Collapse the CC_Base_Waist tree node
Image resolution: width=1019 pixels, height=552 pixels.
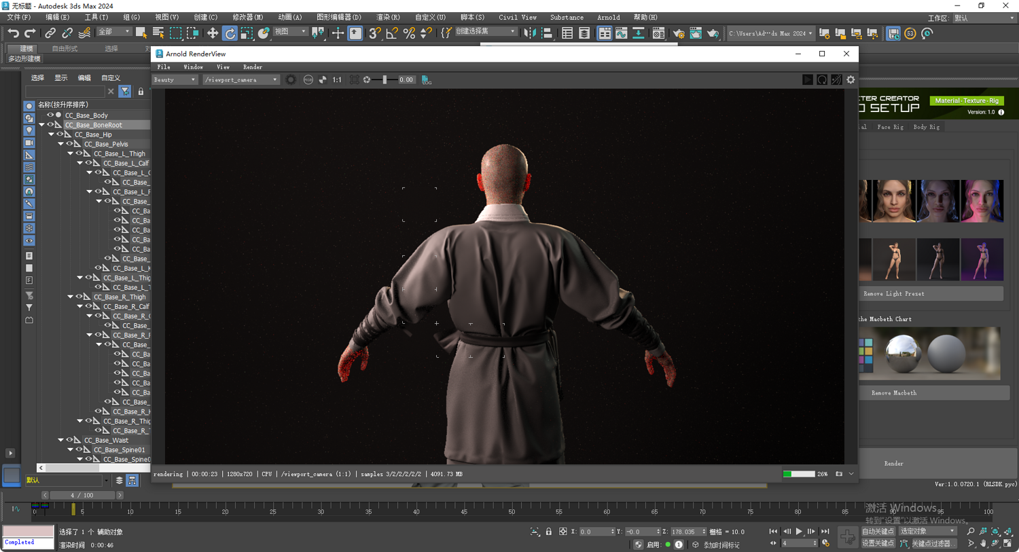[x=60, y=440]
